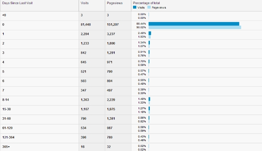The height and width of the screenshot is (151, 262).
Task: Select the 121-364 days row label
Action: pyautogui.click(x=8, y=137)
